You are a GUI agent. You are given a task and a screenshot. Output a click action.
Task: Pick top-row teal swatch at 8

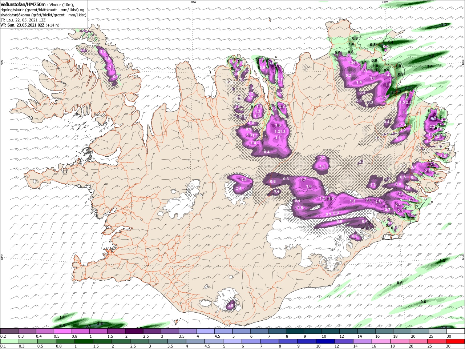pos(295,331)
